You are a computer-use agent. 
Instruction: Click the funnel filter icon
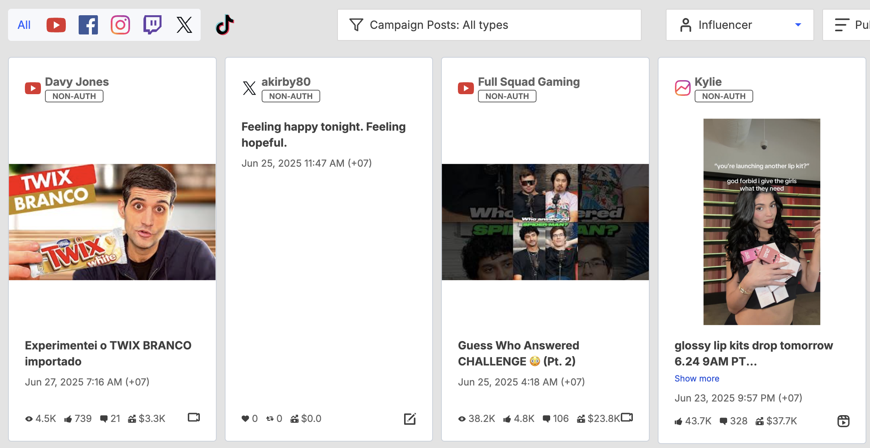(356, 25)
